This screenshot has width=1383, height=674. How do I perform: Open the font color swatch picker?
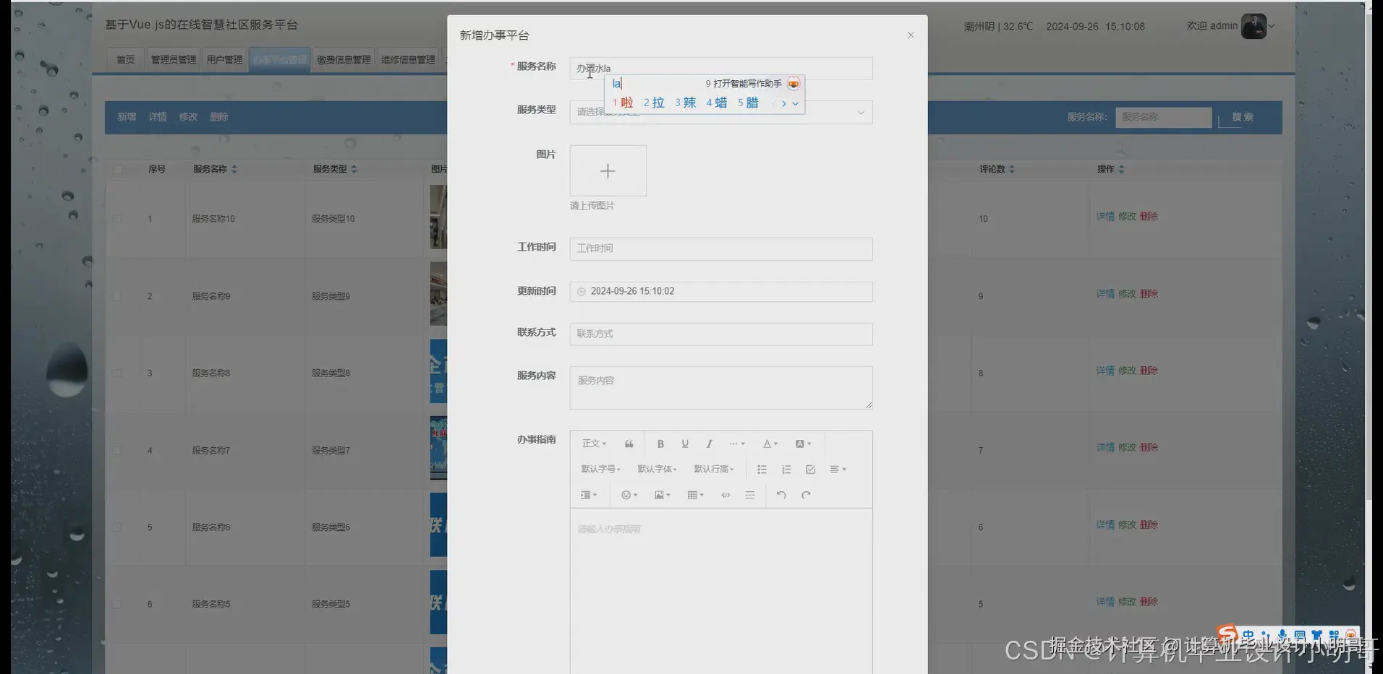click(x=769, y=444)
